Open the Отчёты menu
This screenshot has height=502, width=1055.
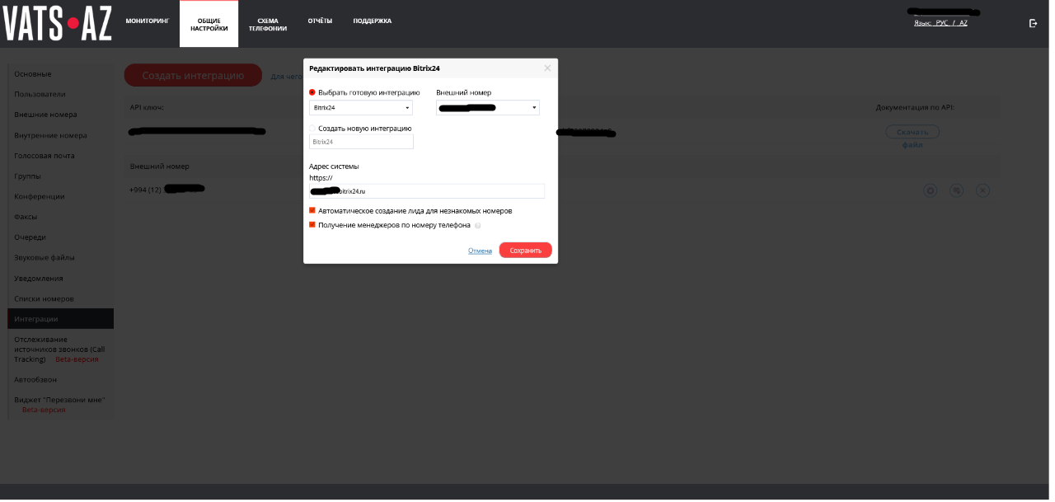click(320, 21)
